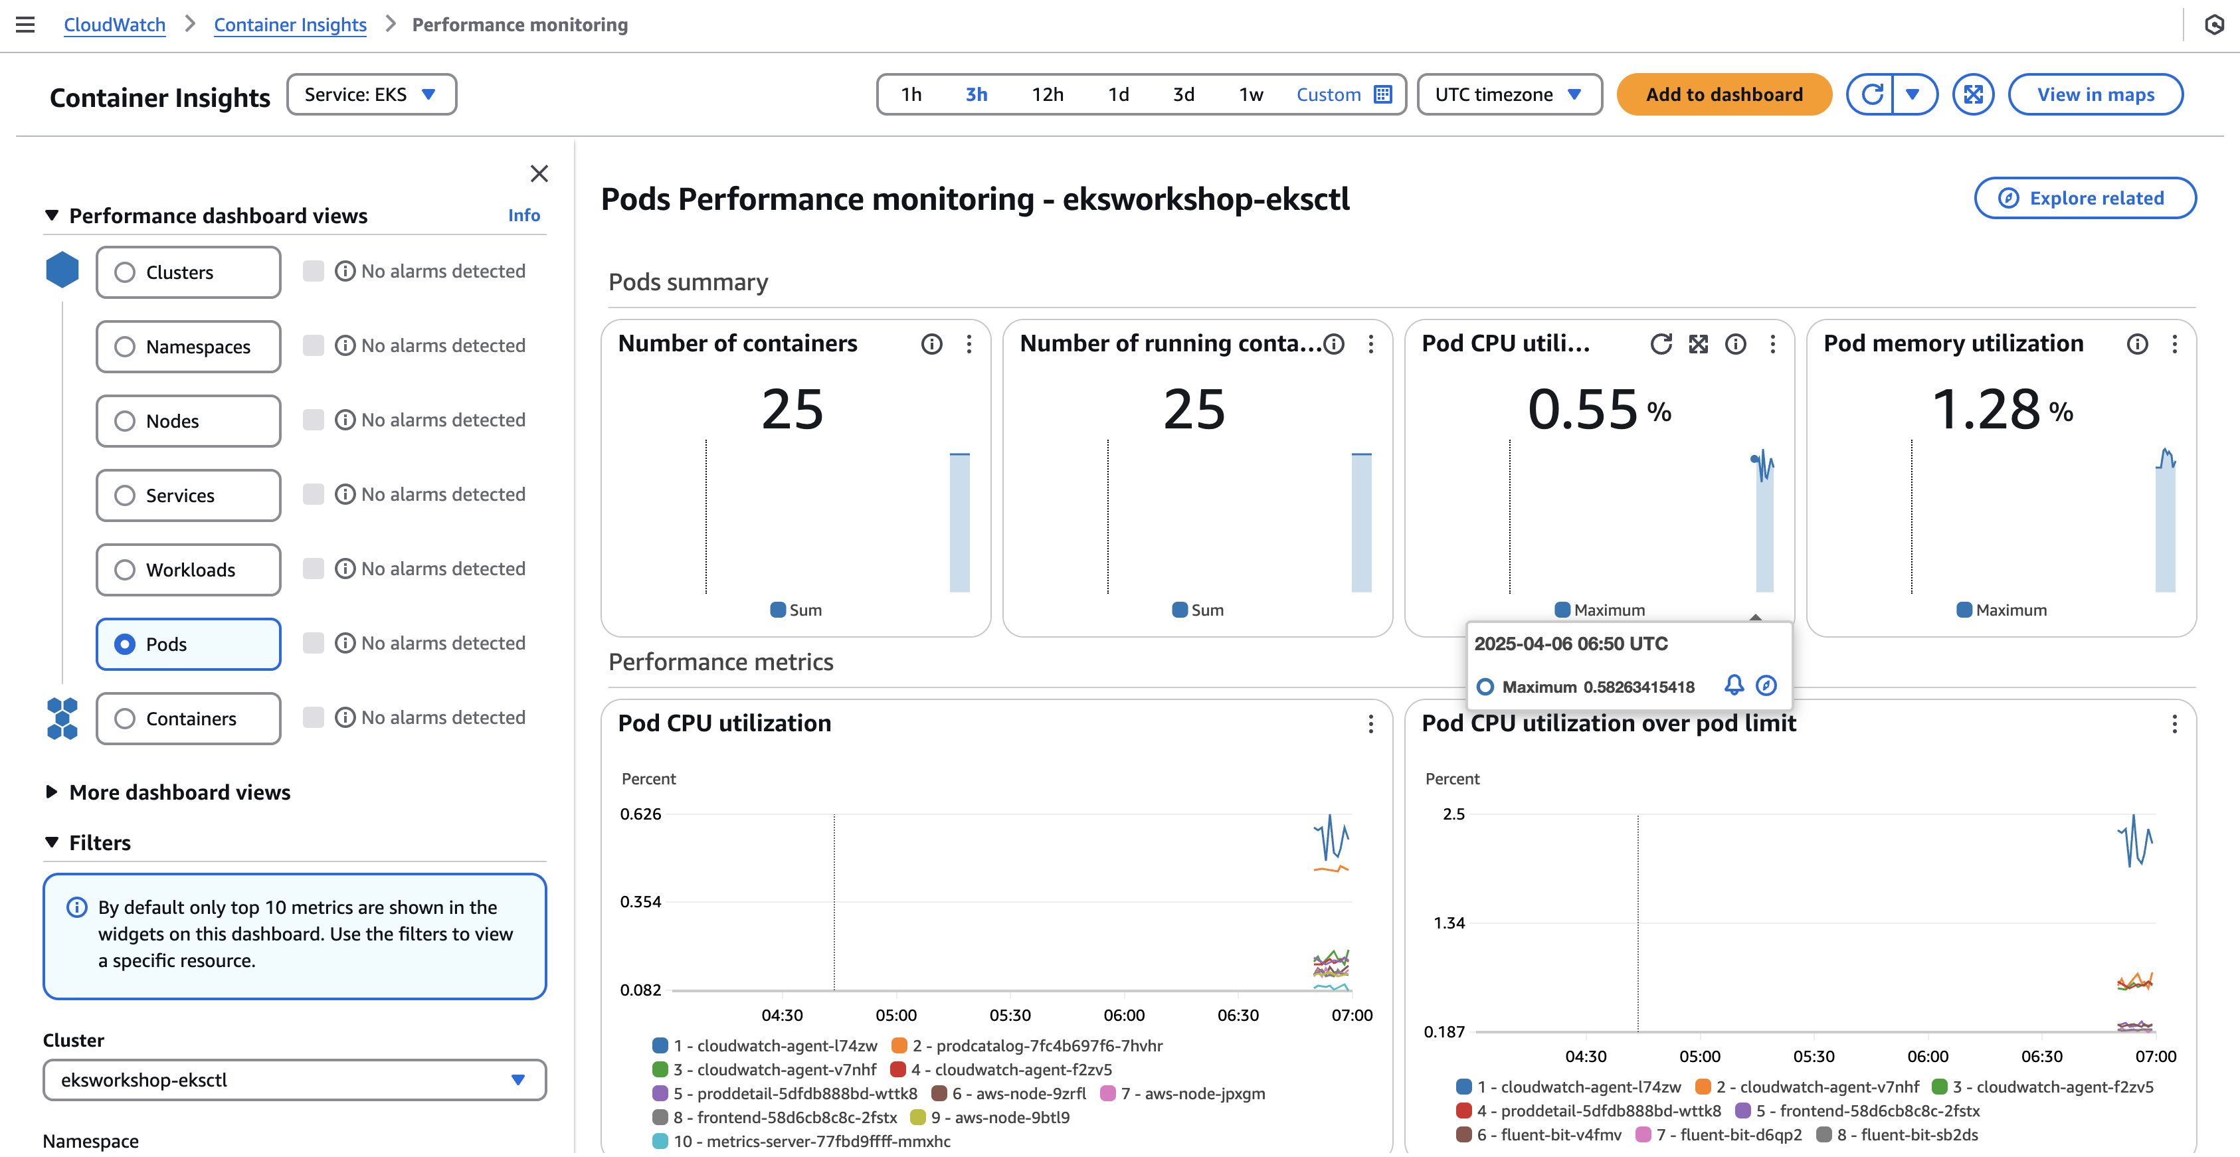
Task: Click the Add to dashboard button
Action: [x=1723, y=94]
